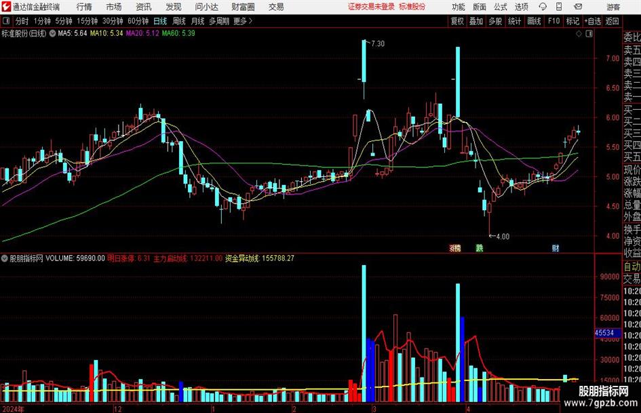Click the 返回 back button

612,21
